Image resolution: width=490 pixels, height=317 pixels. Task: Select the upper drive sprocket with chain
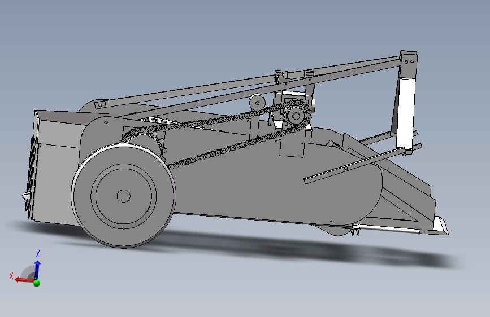click(x=296, y=116)
